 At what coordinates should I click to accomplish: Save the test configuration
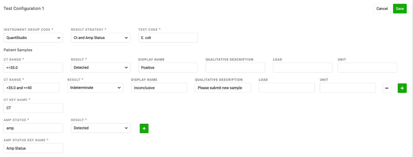(x=400, y=8)
